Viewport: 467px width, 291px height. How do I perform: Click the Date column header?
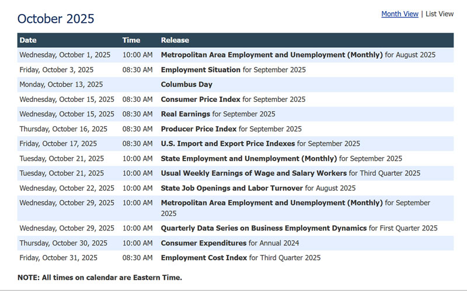click(x=28, y=40)
